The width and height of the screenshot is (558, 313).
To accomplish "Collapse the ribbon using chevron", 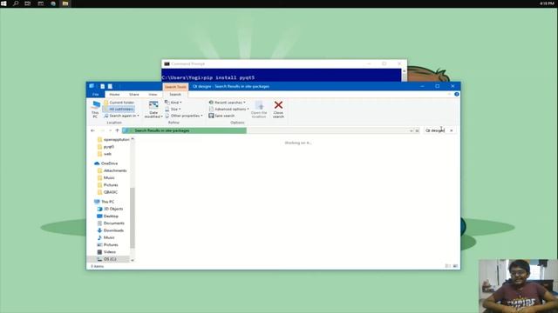I will click(x=450, y=94).
